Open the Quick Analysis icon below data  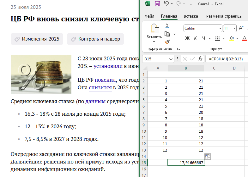coord(207,157)
